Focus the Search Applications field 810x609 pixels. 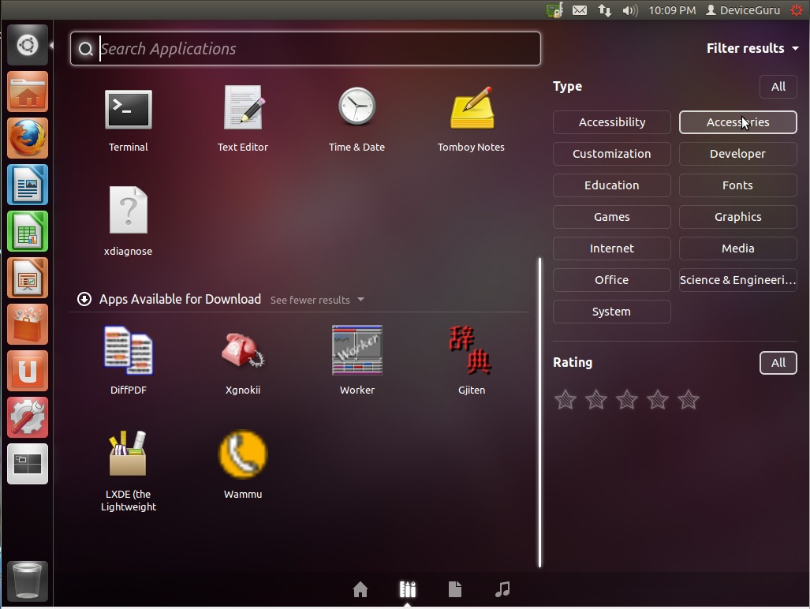pyautogui.click(x=305, y=49)
